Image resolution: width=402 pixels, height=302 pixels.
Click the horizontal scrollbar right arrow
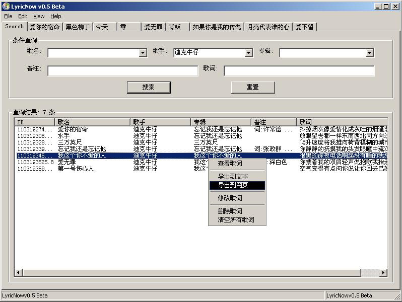385,272
